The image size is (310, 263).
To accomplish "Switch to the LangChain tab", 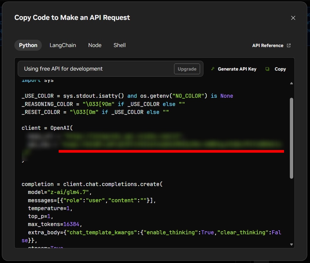I will coord(63,45).
